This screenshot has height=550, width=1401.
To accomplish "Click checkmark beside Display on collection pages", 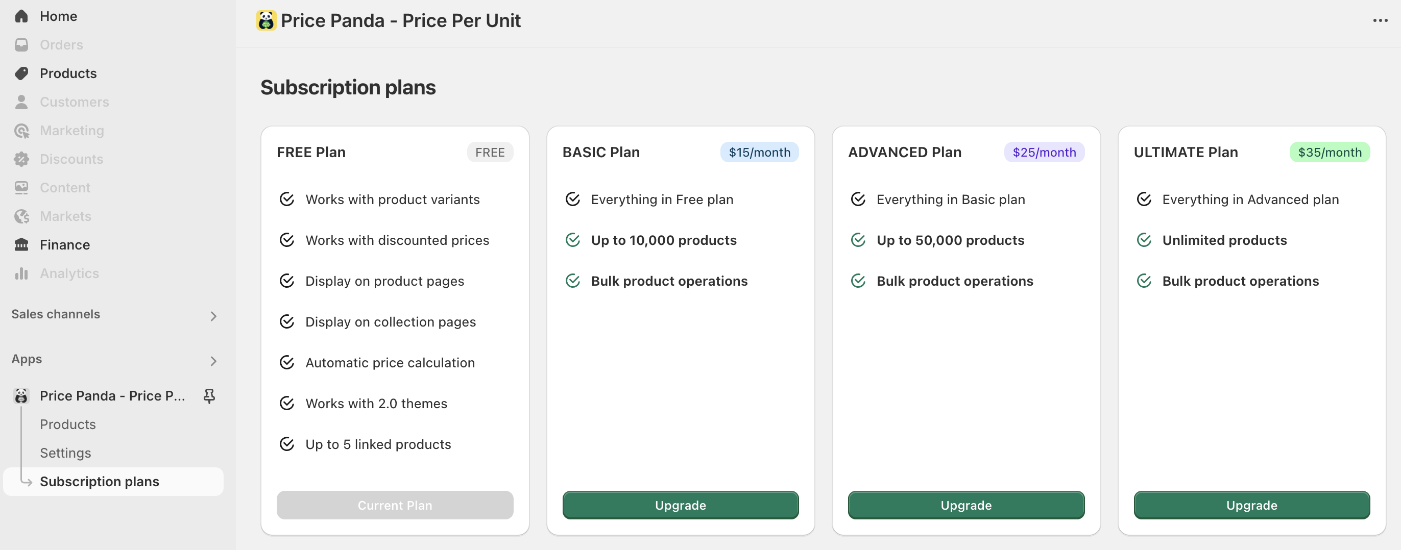I will tap(287, 322).
